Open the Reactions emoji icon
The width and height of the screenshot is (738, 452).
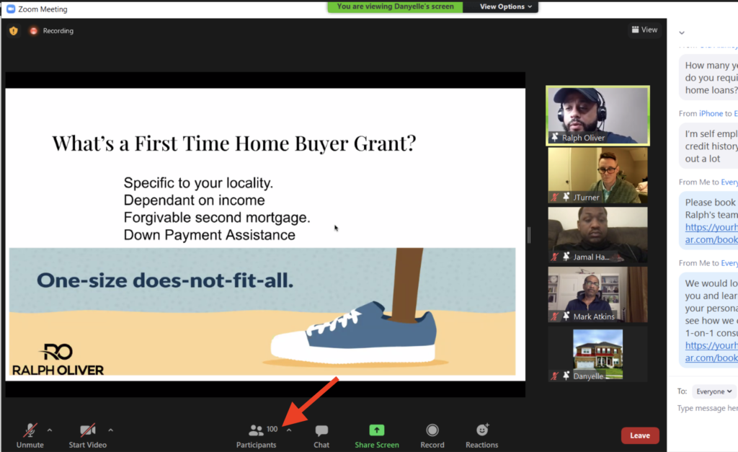482,430
